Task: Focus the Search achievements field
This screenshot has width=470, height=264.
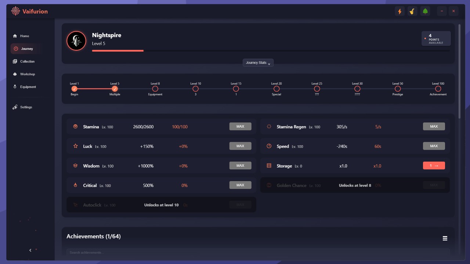Action: coord(258,252)
